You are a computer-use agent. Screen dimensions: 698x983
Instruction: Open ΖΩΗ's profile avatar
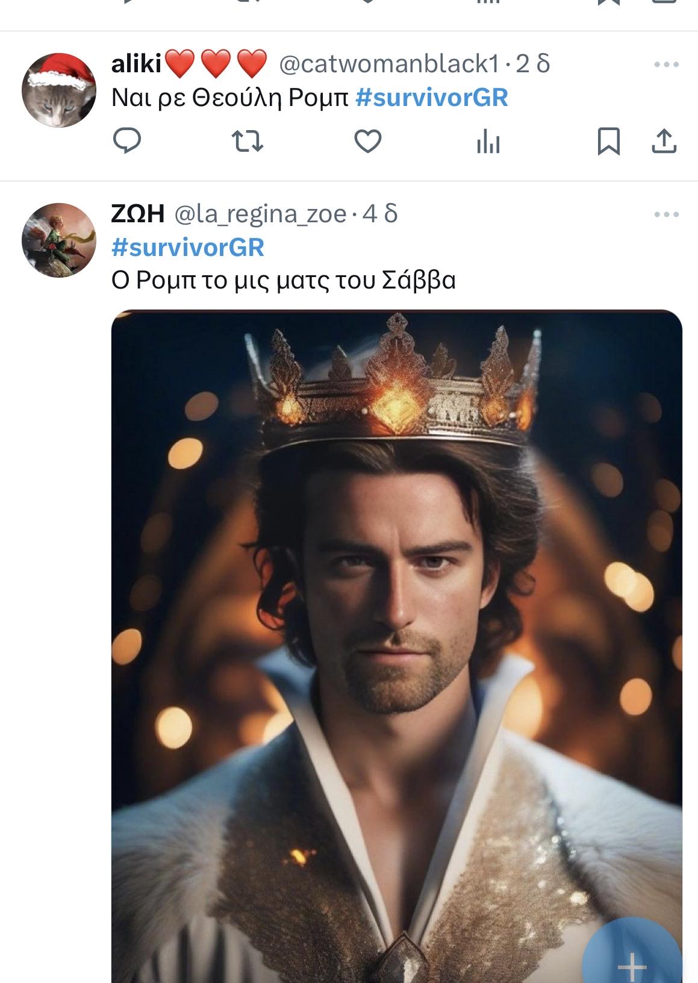click(58, 240)
